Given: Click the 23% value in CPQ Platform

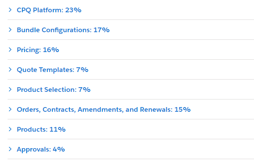Looking at the screenshot, I should pyautogui.click(x=73, y=10).
